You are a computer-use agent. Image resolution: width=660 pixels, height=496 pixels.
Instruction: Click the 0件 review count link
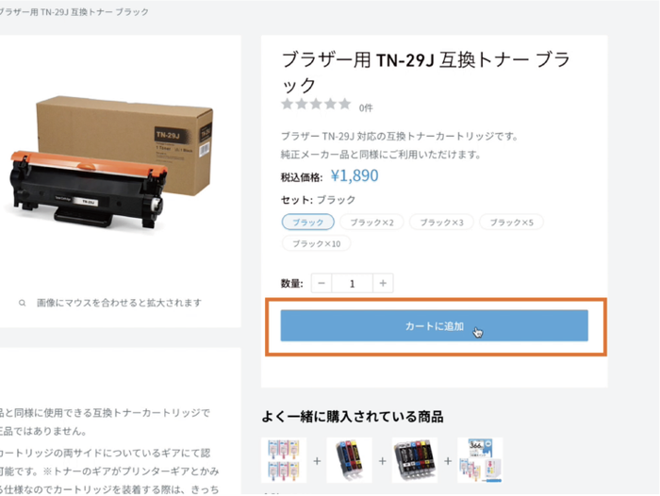pos(366,107)
